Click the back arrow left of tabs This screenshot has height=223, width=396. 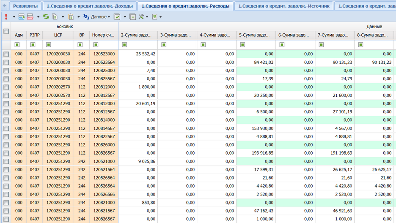pyautogui.click(x=5, y=5)
